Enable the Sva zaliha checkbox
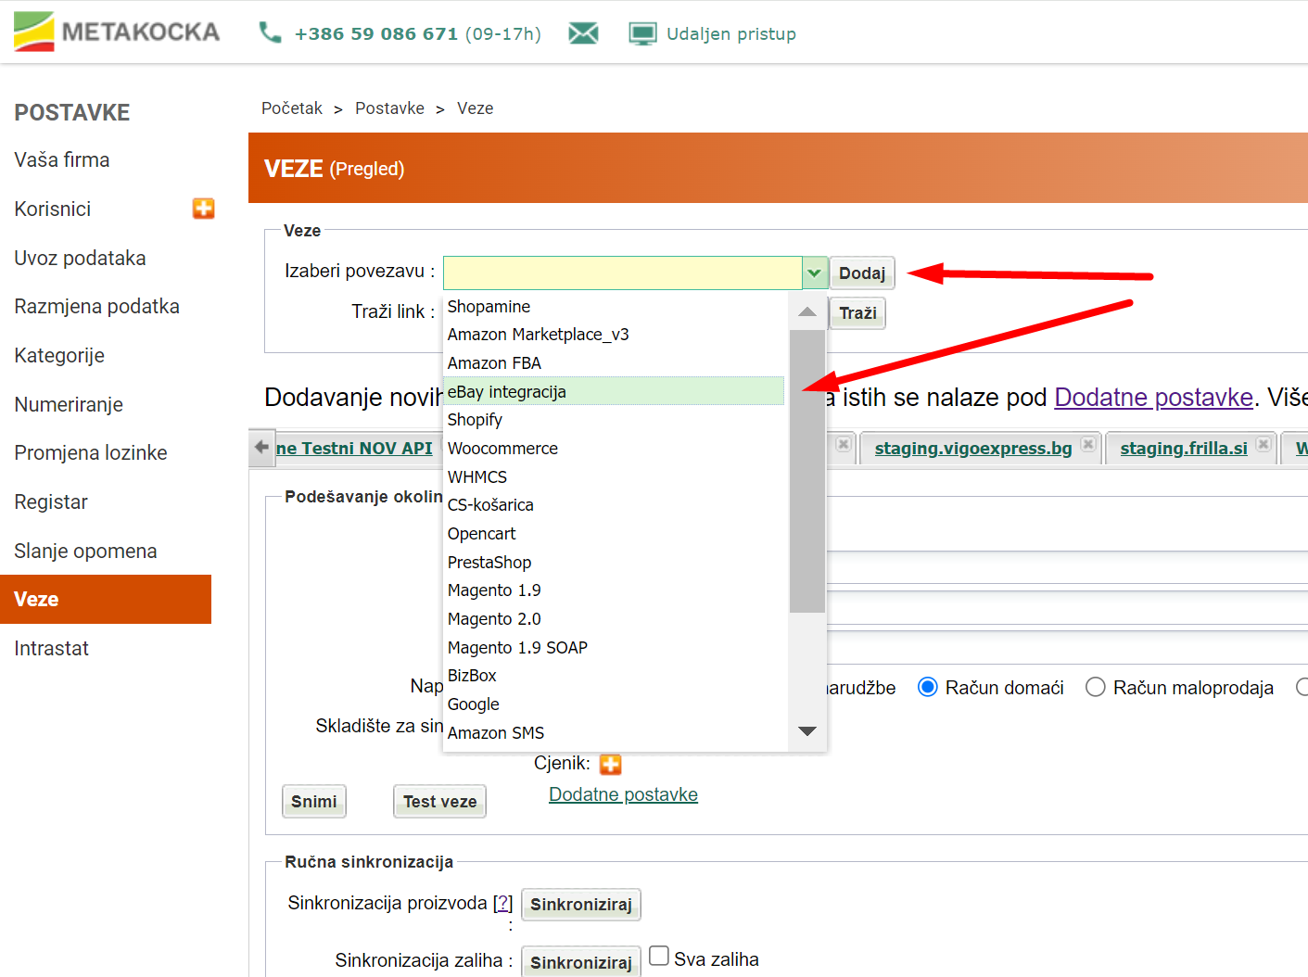Viewport: 1308px width, 977px height. (659, 956)
